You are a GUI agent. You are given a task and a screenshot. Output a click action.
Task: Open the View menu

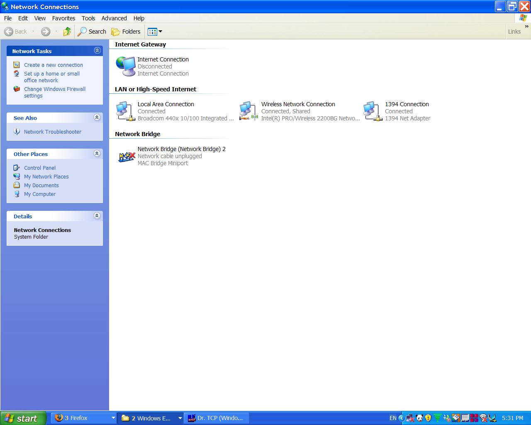click(40, 18)
